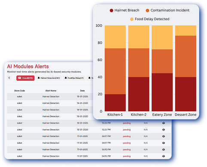The width and height of the screenshot is (207, 167).
Task: Click Eatery Zone's orange Contamination Incident segment
Action: pos(162,61)
